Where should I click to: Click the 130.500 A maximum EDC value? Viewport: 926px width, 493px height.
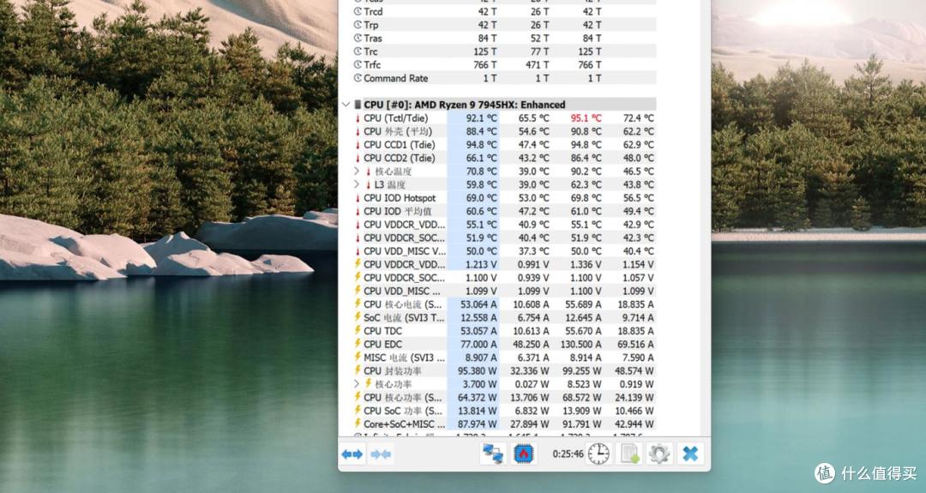[581, 344]
